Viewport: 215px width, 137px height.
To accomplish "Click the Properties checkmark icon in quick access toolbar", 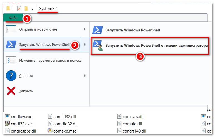I will [19, 9].
